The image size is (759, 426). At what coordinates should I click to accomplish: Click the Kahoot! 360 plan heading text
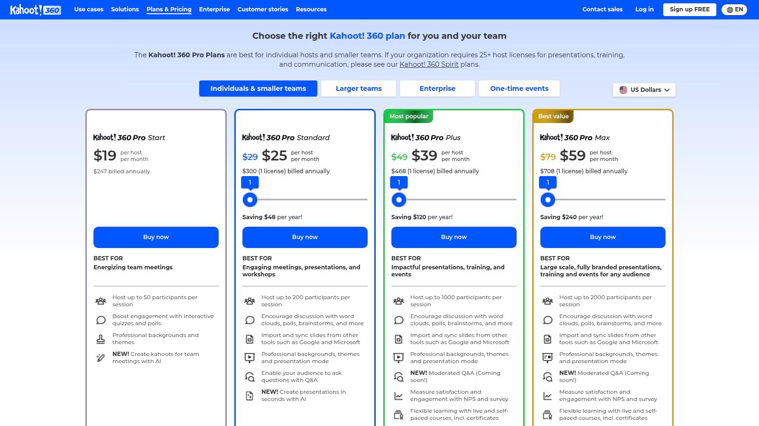point(367,36)
